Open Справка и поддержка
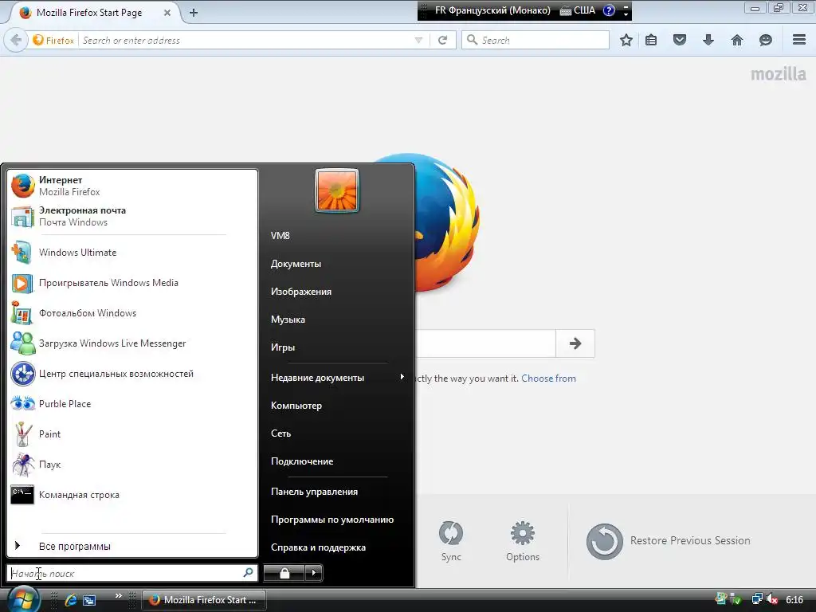 point(318,547)
